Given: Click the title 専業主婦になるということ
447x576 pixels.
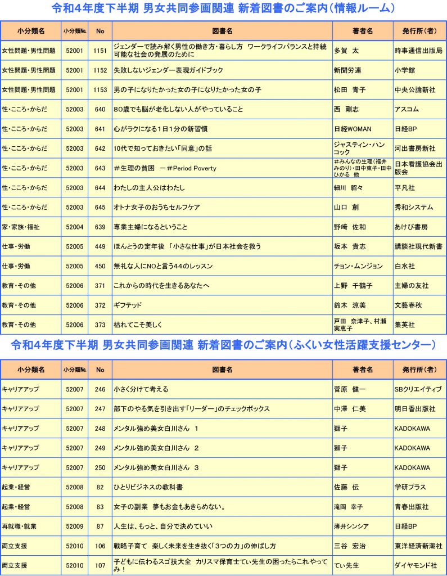Looking at the screenshot, I should [150, 227].
